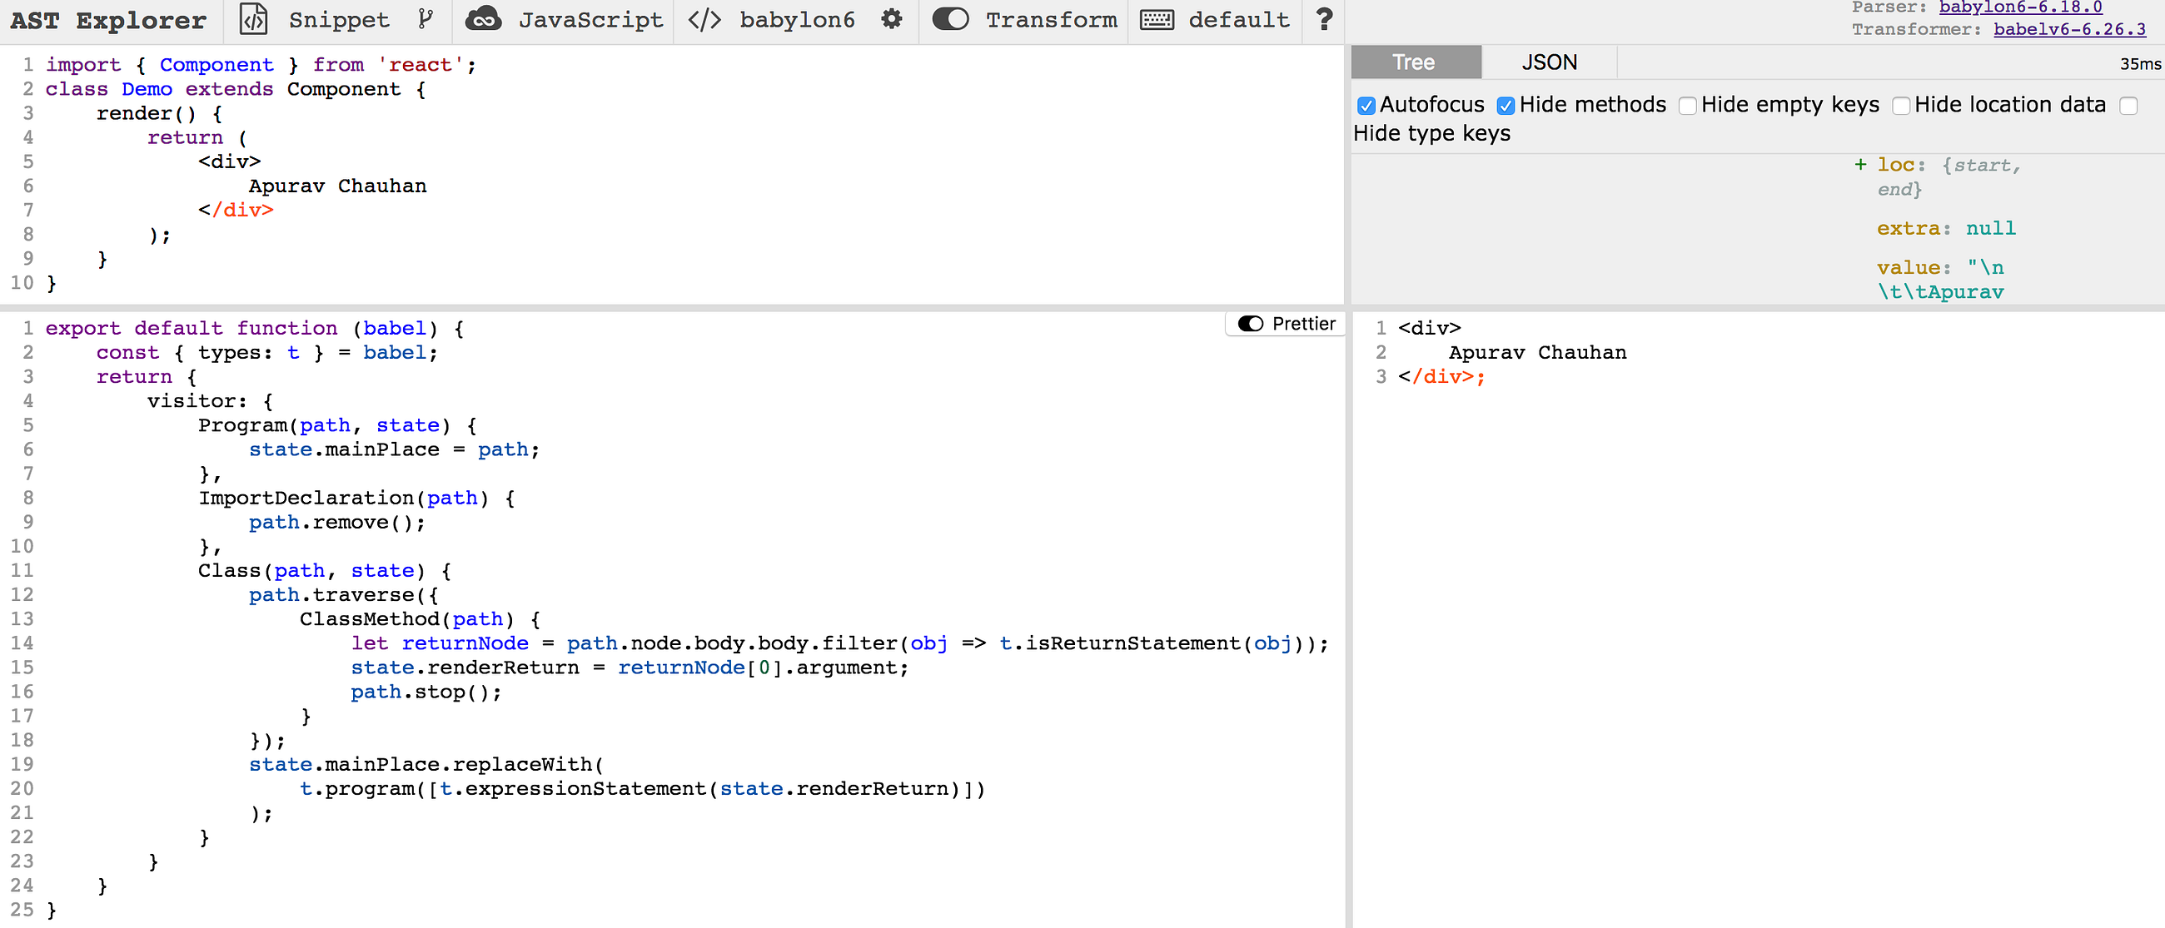Click the loc key in tree
The image size is (2165, 928).
(1896, 166)
